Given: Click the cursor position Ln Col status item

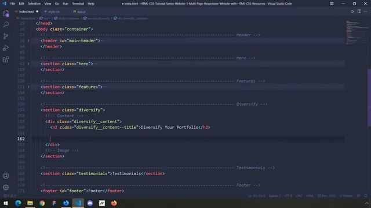Looking at the screenshot, I should (257, 196).
